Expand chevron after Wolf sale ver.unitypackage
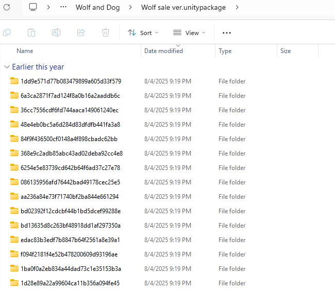 pos(237,7)
